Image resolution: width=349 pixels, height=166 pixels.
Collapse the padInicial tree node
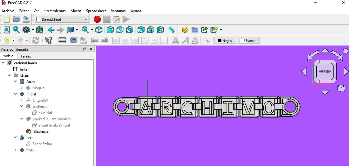21,107
